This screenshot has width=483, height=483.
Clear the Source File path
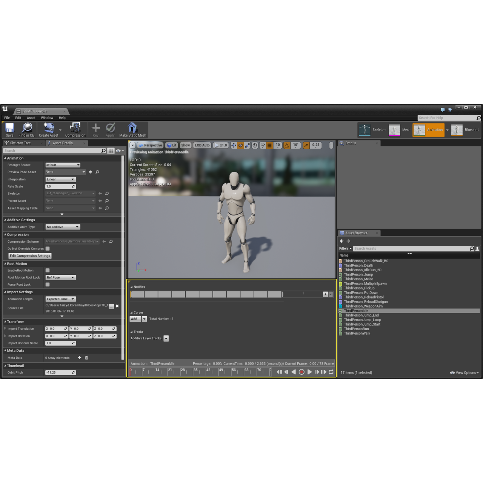117,306
